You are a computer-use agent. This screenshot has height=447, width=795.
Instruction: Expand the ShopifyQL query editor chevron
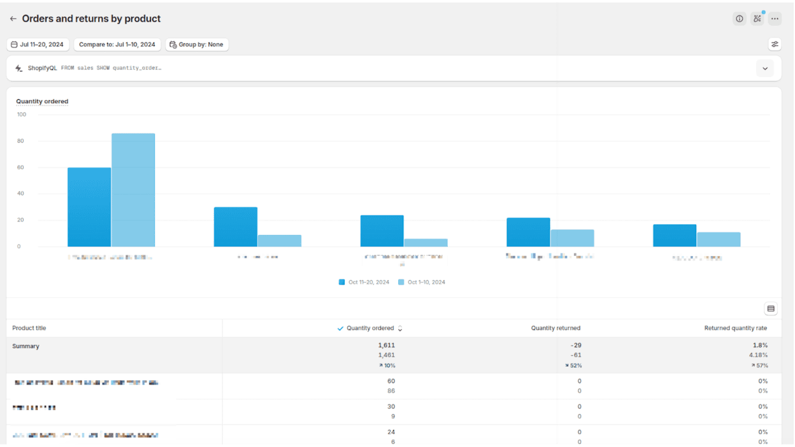tap(765, 68)
